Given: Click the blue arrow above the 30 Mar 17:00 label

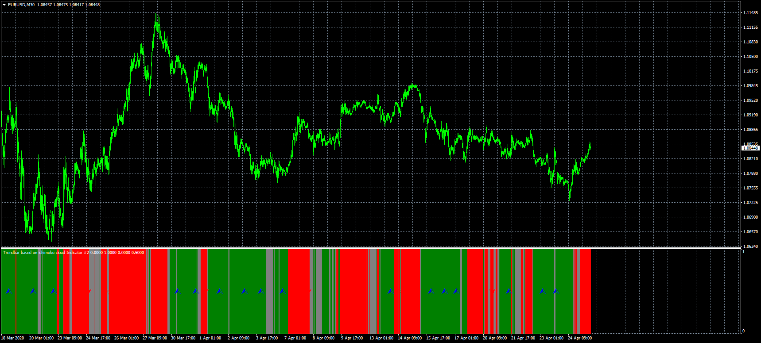Looking at the screenshot, I should (177, 291).
